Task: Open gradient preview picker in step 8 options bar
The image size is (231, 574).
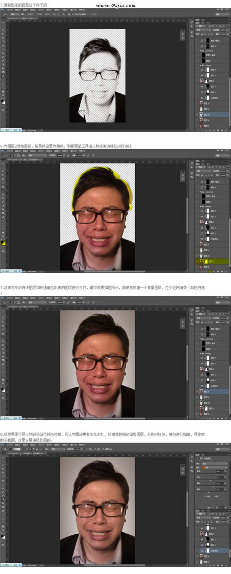Action: click(15, 449)
